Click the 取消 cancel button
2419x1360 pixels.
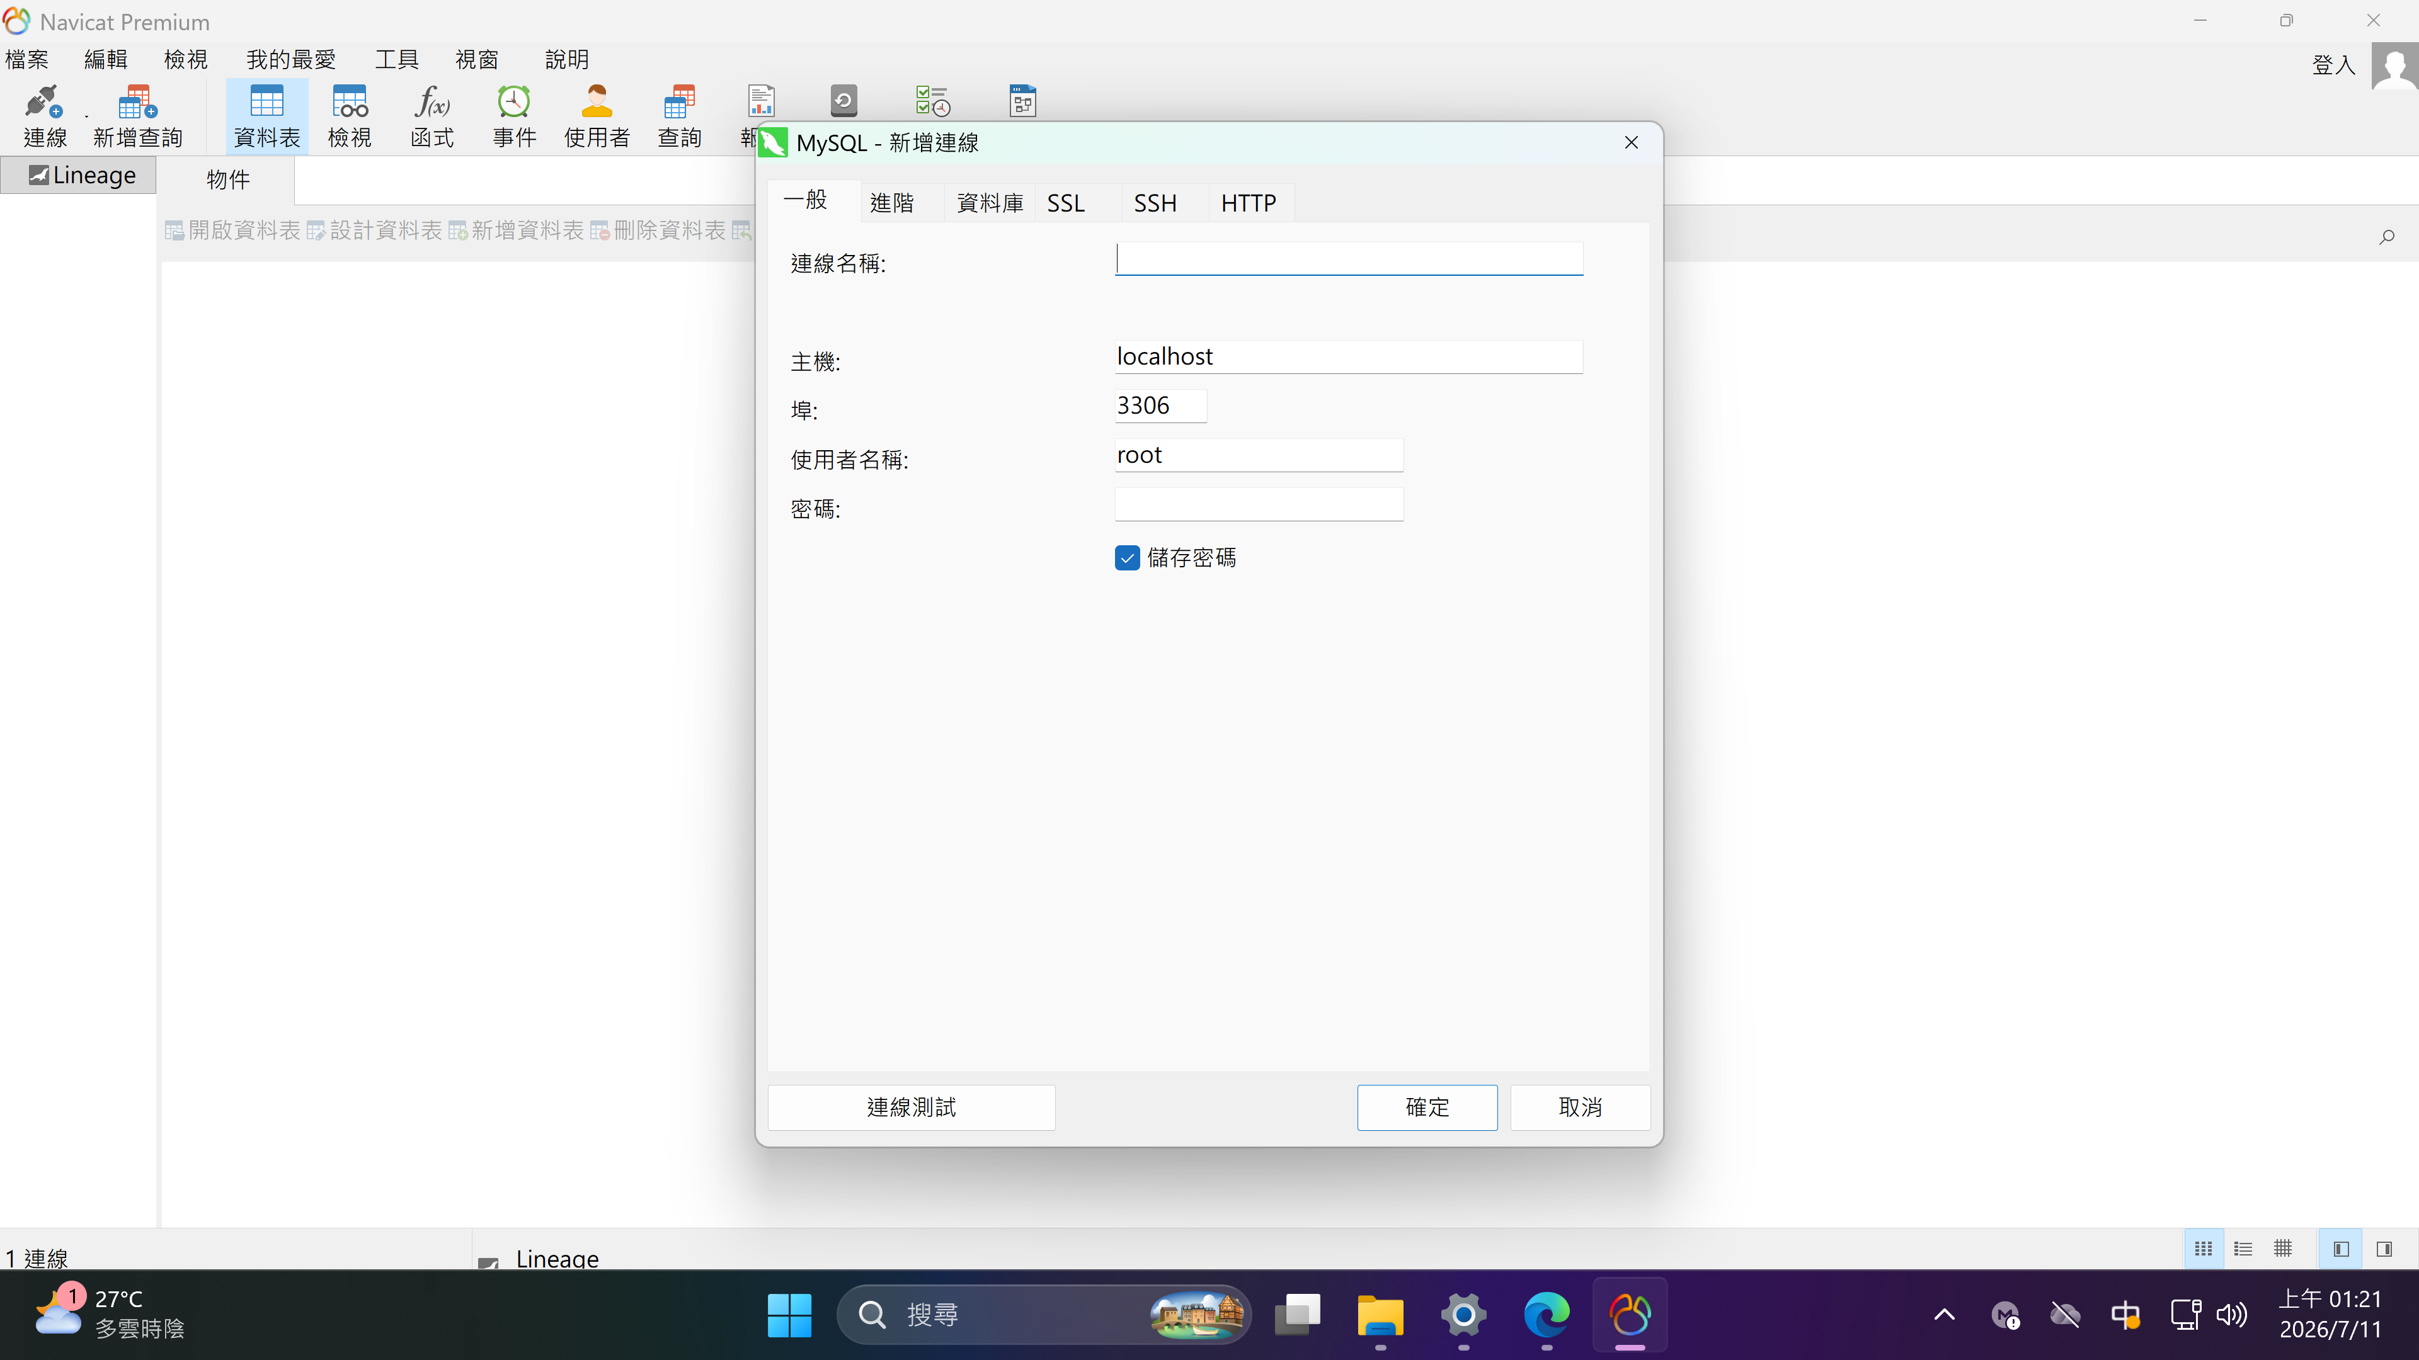[x=1581, y=1108]
